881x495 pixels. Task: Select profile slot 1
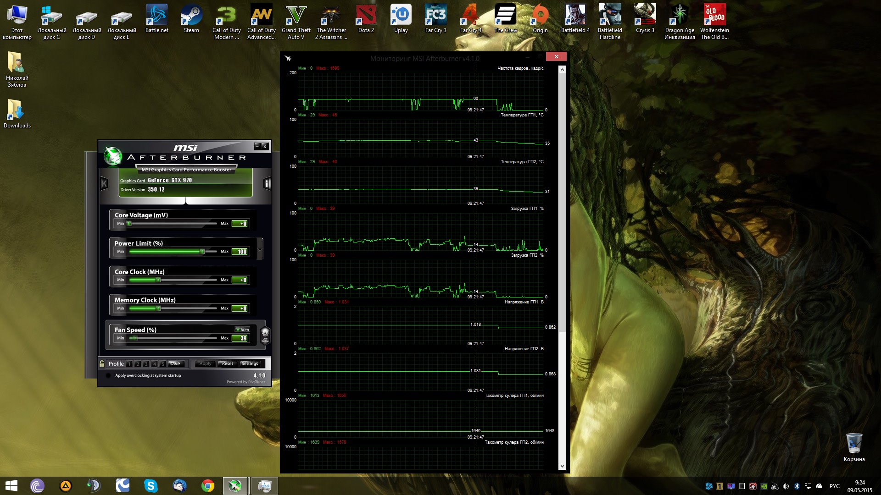129,364
